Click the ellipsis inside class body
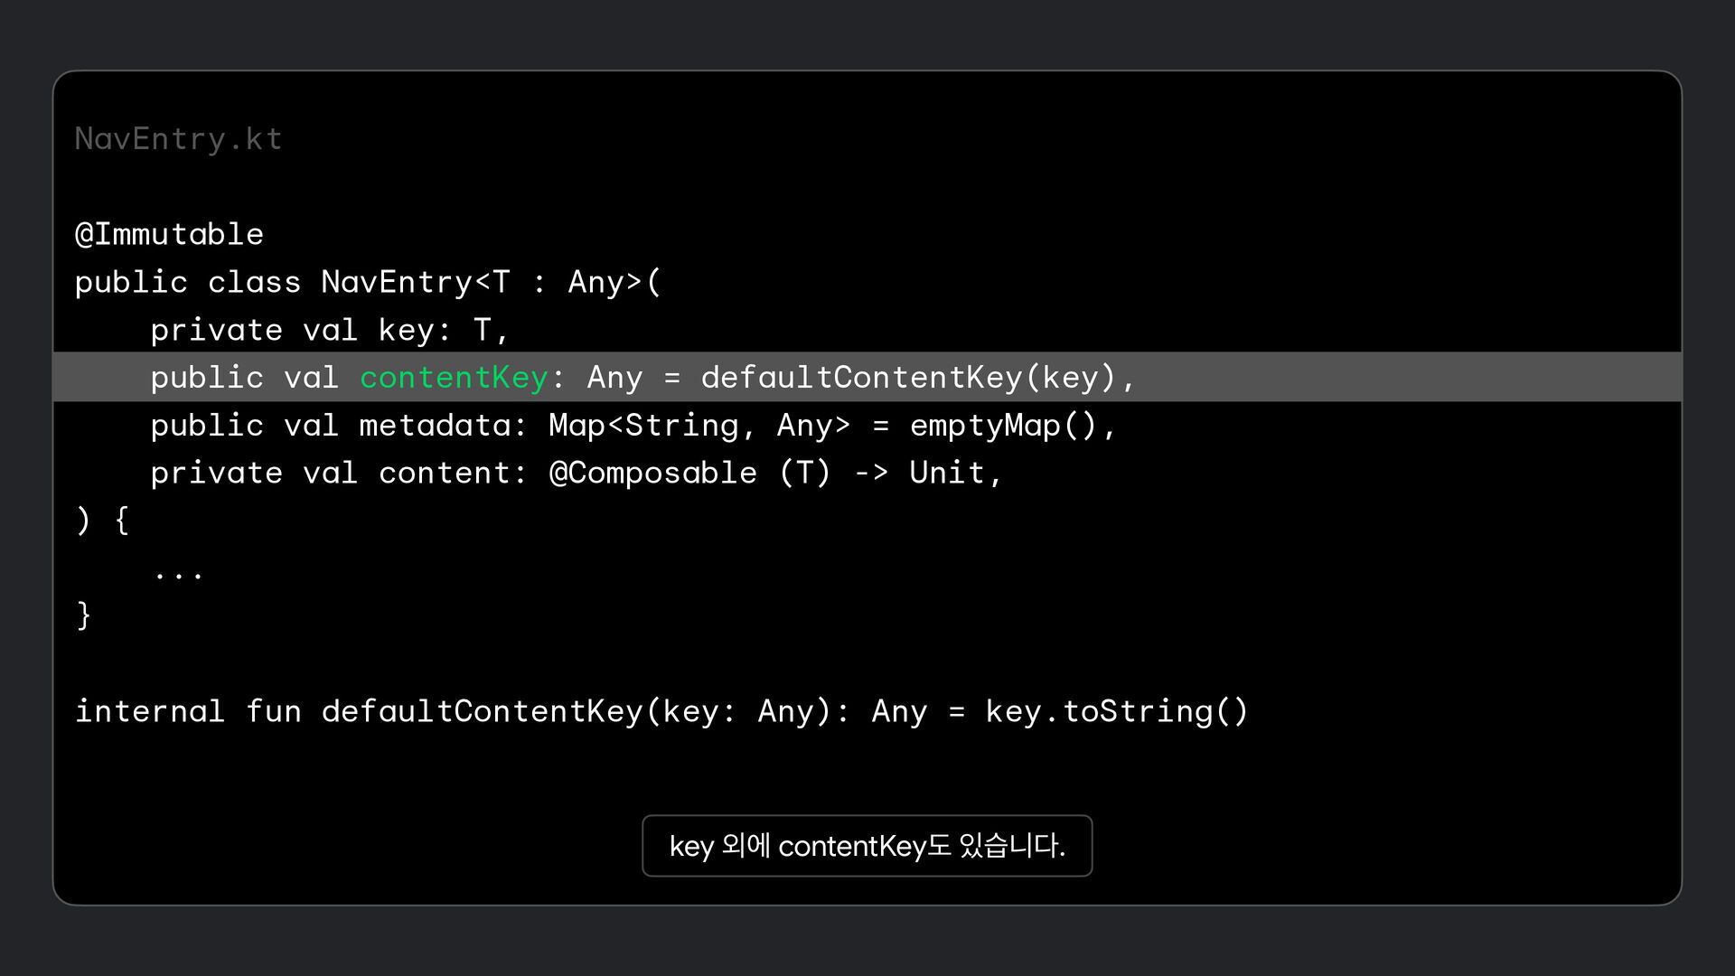This screenshot has height=976, width=1735. [178, 573]
